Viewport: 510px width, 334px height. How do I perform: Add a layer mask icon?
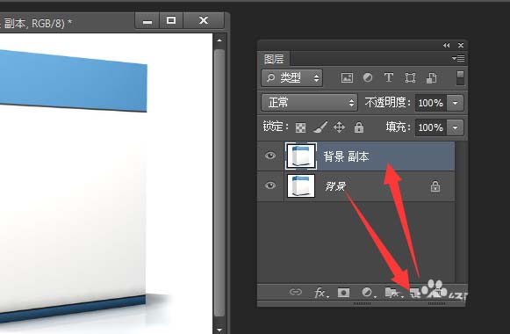(343, 293)
